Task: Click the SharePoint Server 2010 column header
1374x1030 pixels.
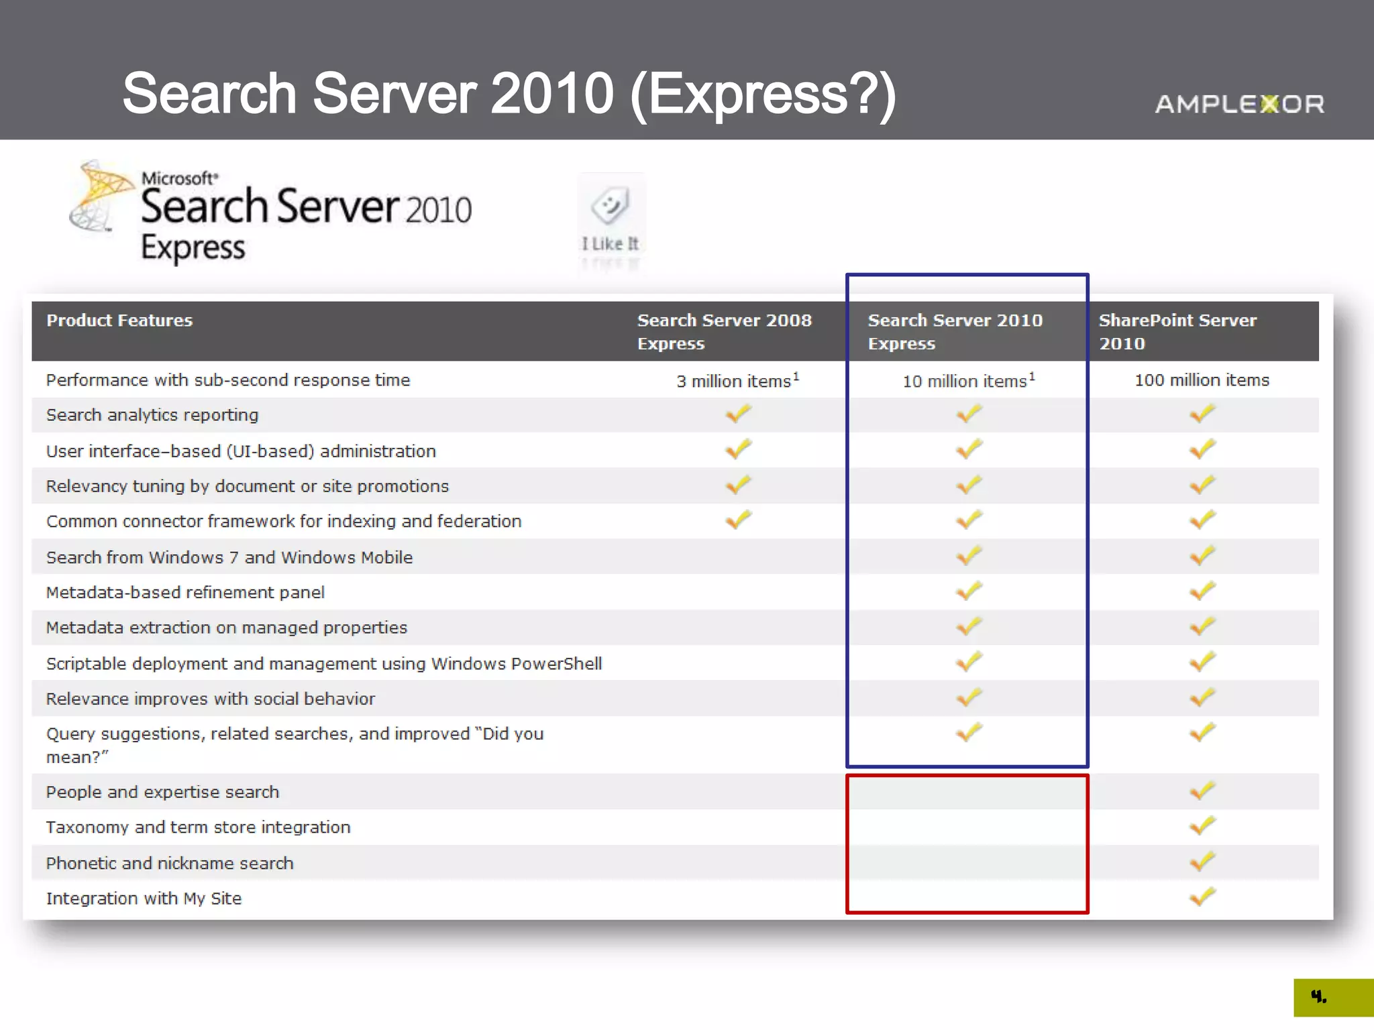Action: tap(1177, 332)
